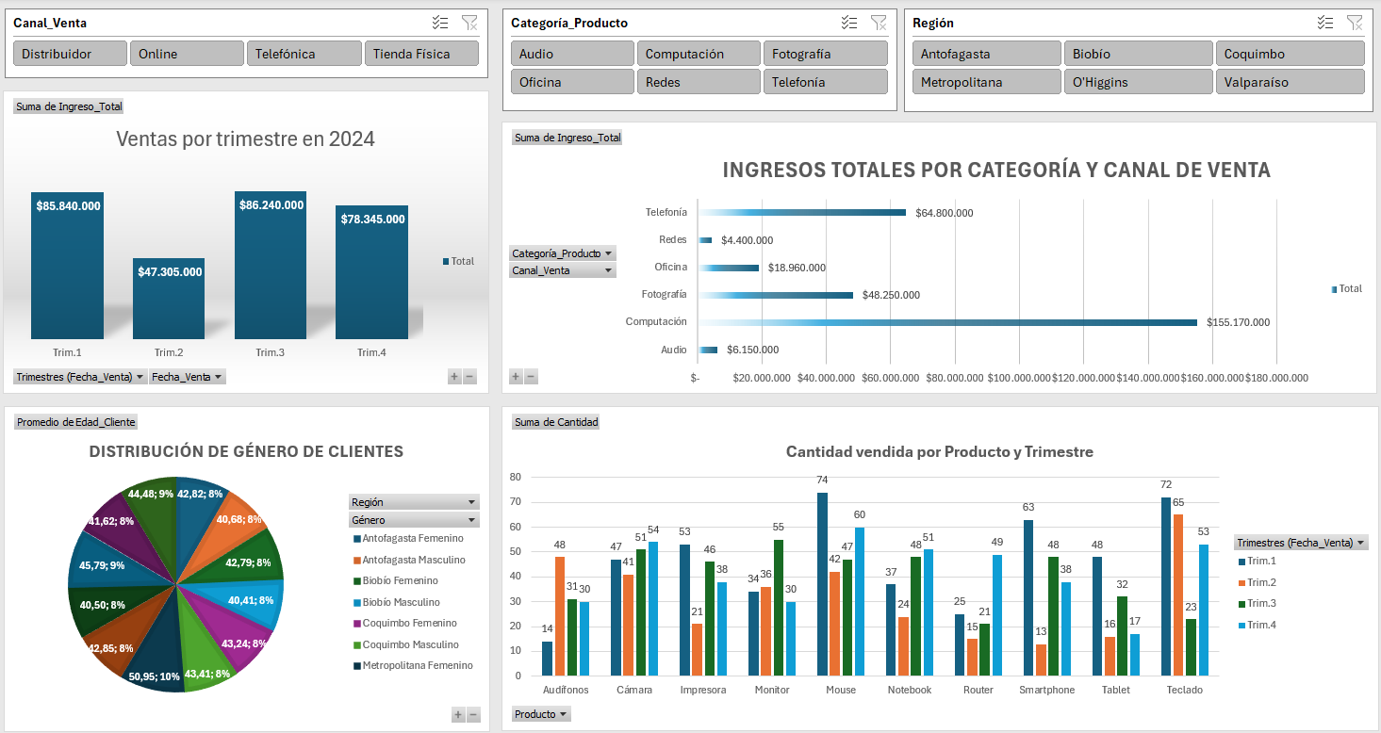Click clear filter icon on Canal_Venta slicer
The image size is (1381, 733).
click(469, 23)
